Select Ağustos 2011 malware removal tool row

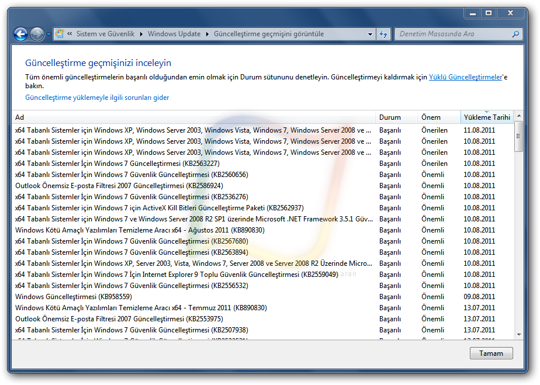click(263, 230)
